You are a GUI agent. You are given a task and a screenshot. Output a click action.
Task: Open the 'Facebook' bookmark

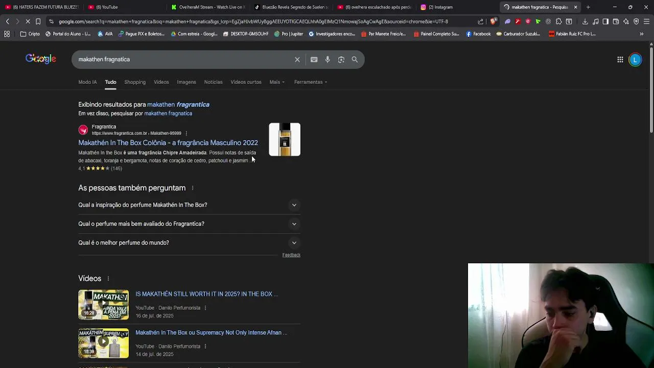click(478, 34)
